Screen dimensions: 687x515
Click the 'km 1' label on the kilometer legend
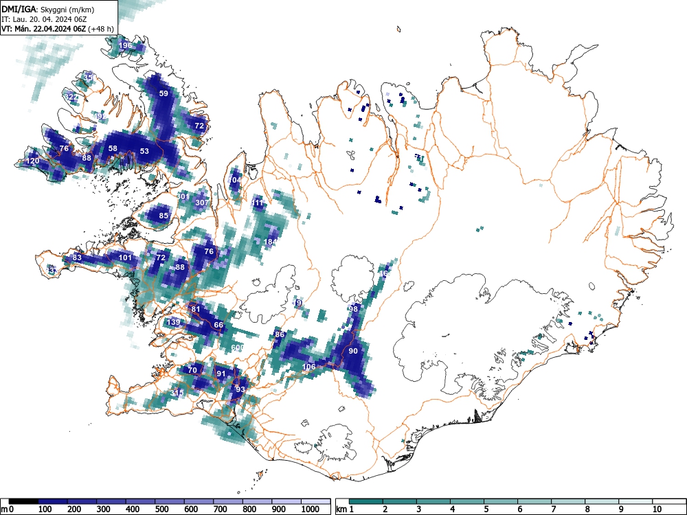pyautogui.click(x=345, y=510)
